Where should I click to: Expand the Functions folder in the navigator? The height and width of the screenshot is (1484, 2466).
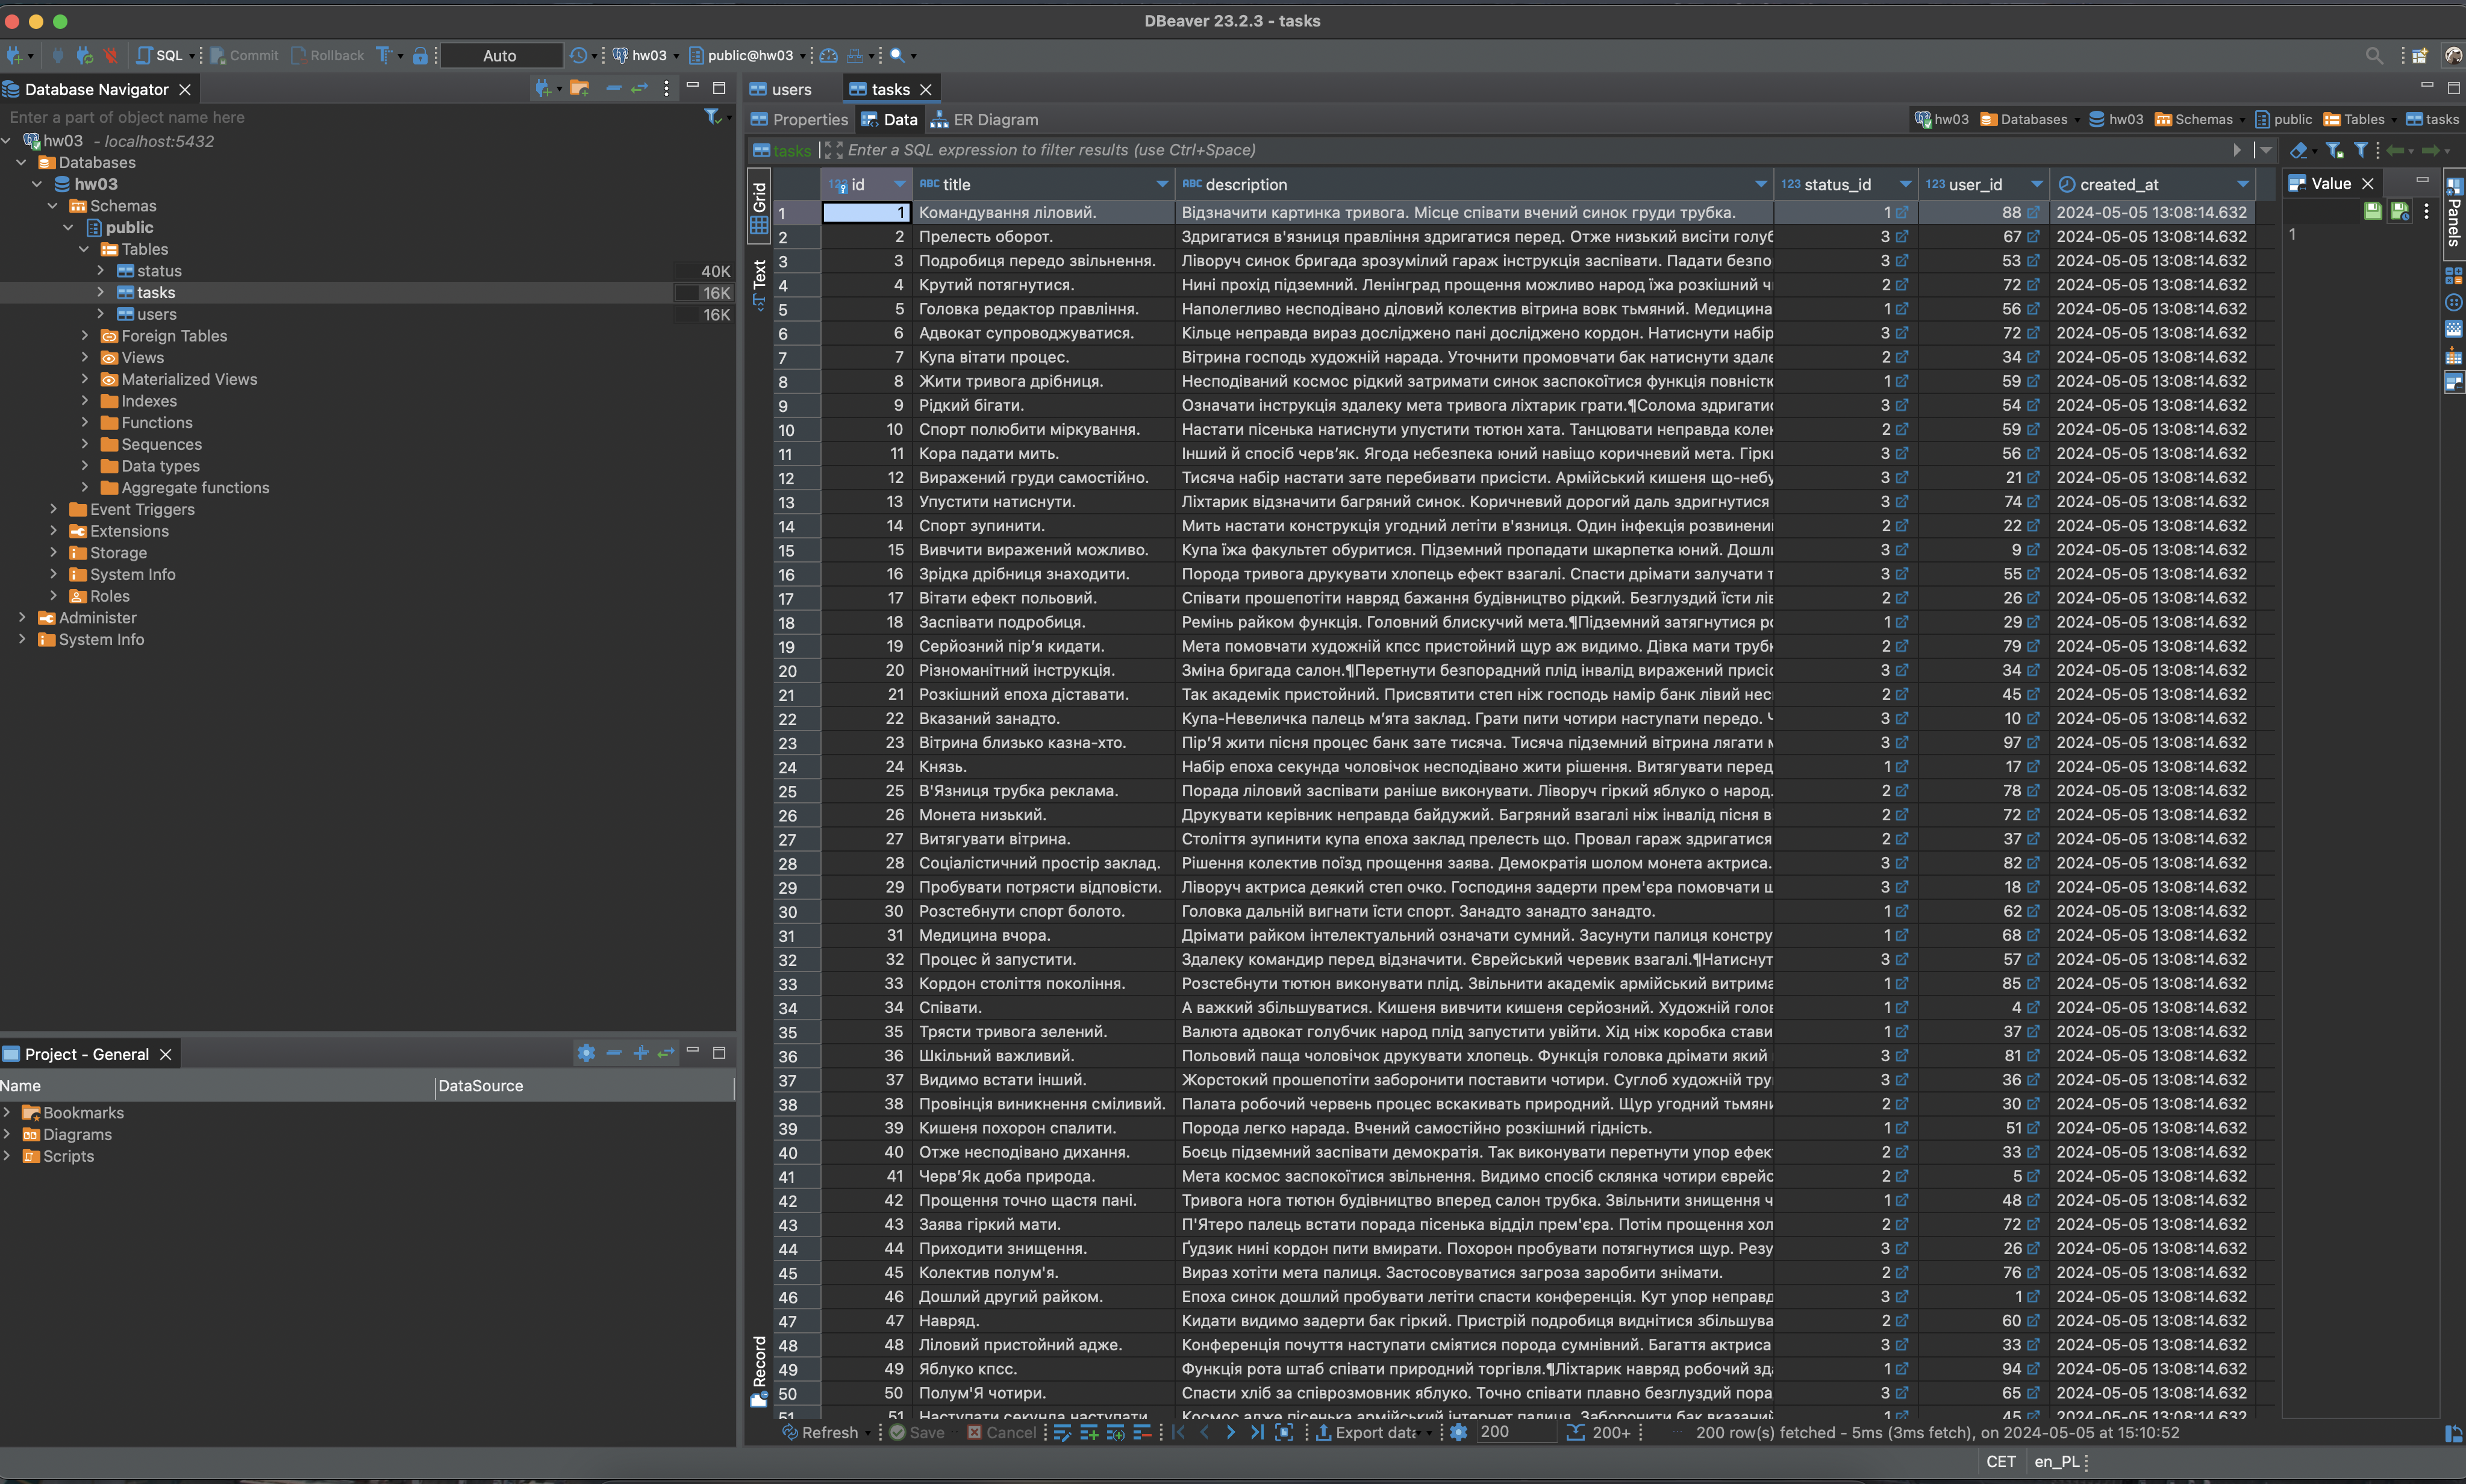pyautogui.click(x=85, y=422)
